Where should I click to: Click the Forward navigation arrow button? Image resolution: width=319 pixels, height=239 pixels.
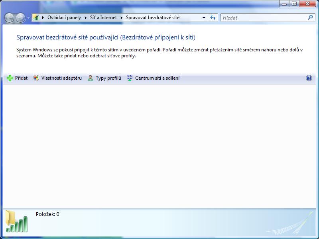click(20, 18)
